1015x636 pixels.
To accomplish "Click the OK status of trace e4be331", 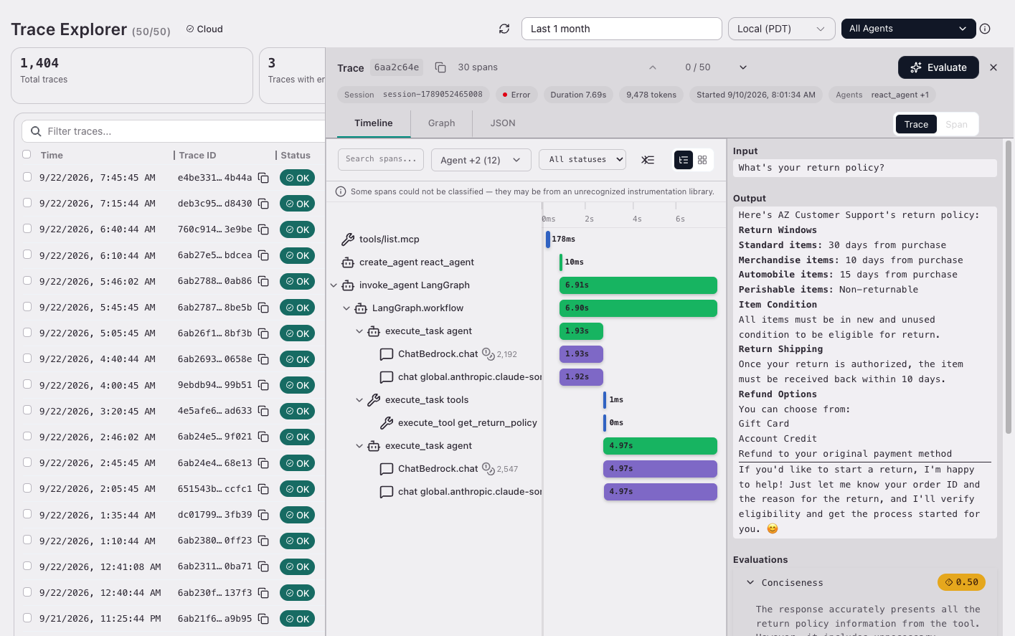I will (x=297, y=178).
